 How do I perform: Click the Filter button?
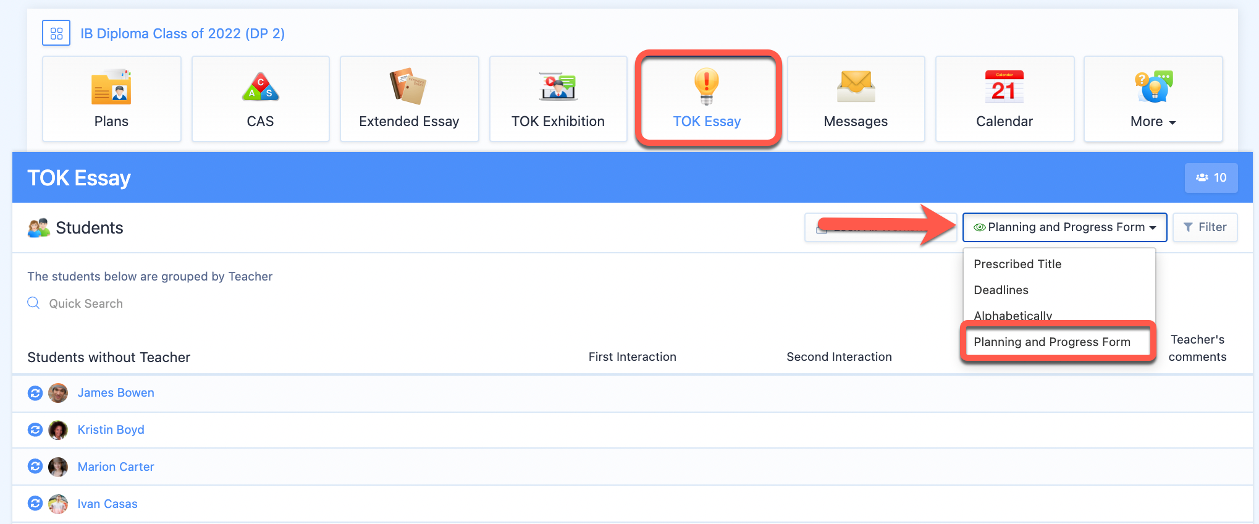click(1205, 227)
